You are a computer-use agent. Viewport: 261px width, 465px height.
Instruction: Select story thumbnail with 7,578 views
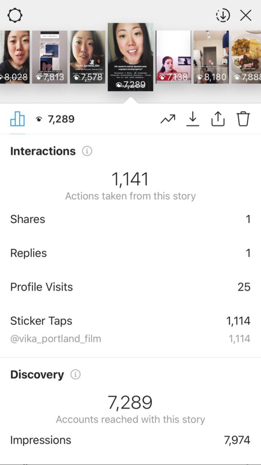(87, 57)
